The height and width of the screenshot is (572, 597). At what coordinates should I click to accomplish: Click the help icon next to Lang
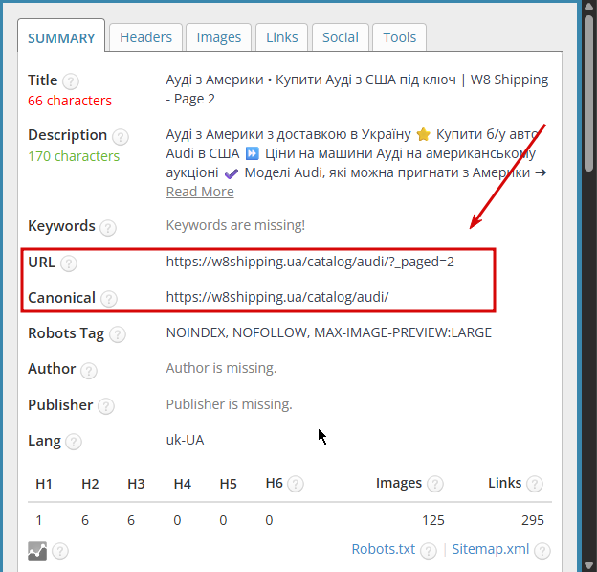[x=74, y=442]
